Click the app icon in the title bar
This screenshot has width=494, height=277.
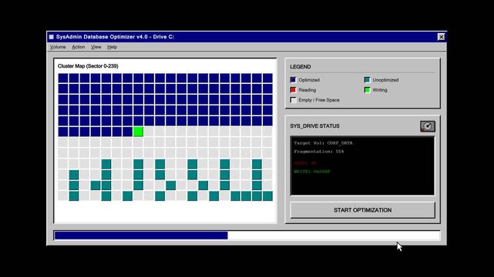52,37
